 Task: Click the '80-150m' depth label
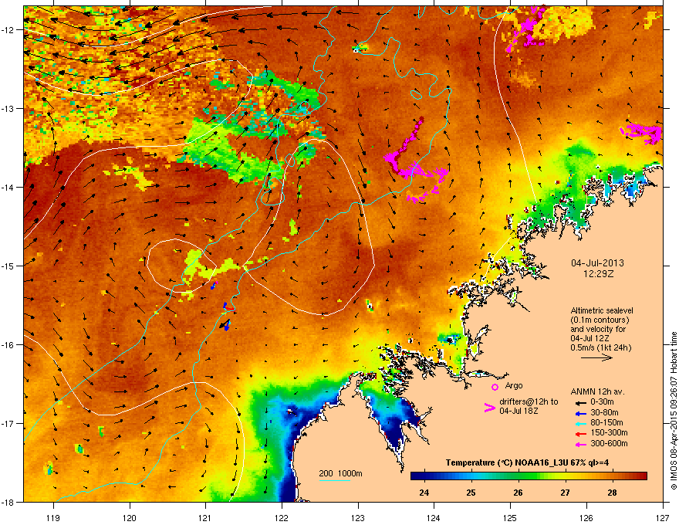click(x=606, y=423)
